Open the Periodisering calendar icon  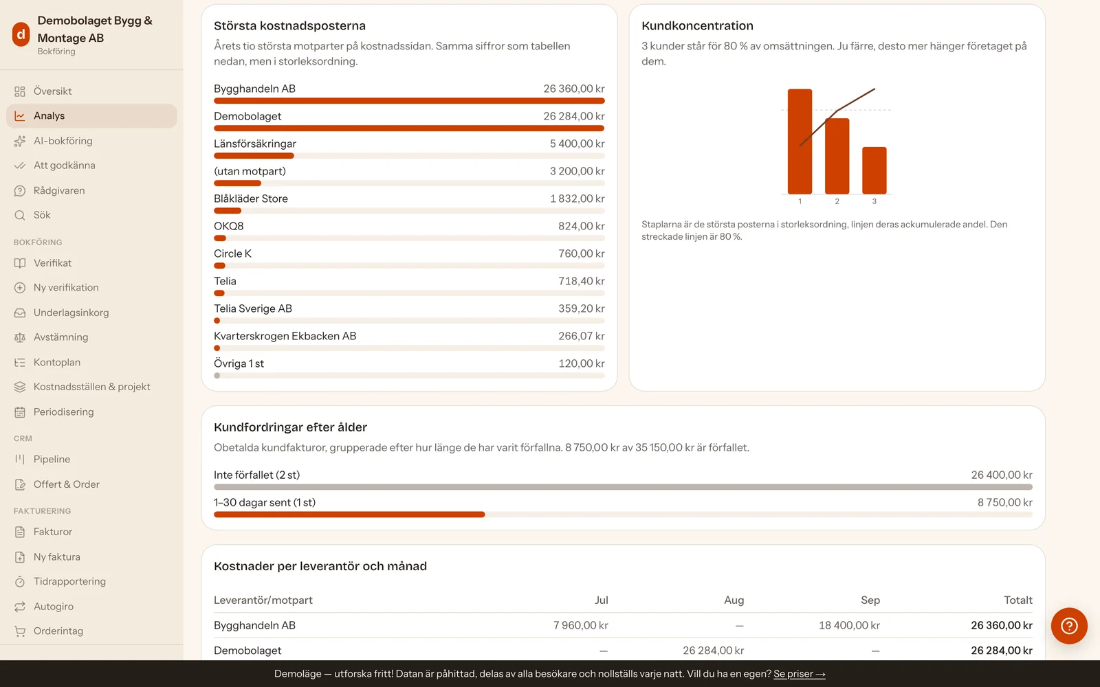(x=20, y=412)
